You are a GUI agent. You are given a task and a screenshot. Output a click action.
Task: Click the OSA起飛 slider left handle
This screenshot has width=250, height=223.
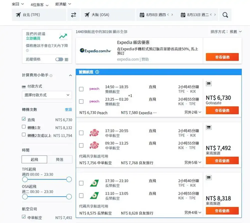tap(25, 197)
